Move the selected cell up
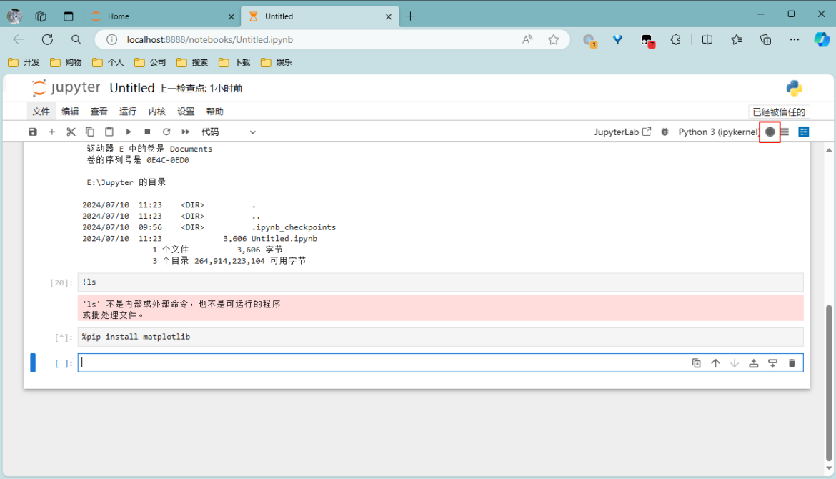 point(715,362)
